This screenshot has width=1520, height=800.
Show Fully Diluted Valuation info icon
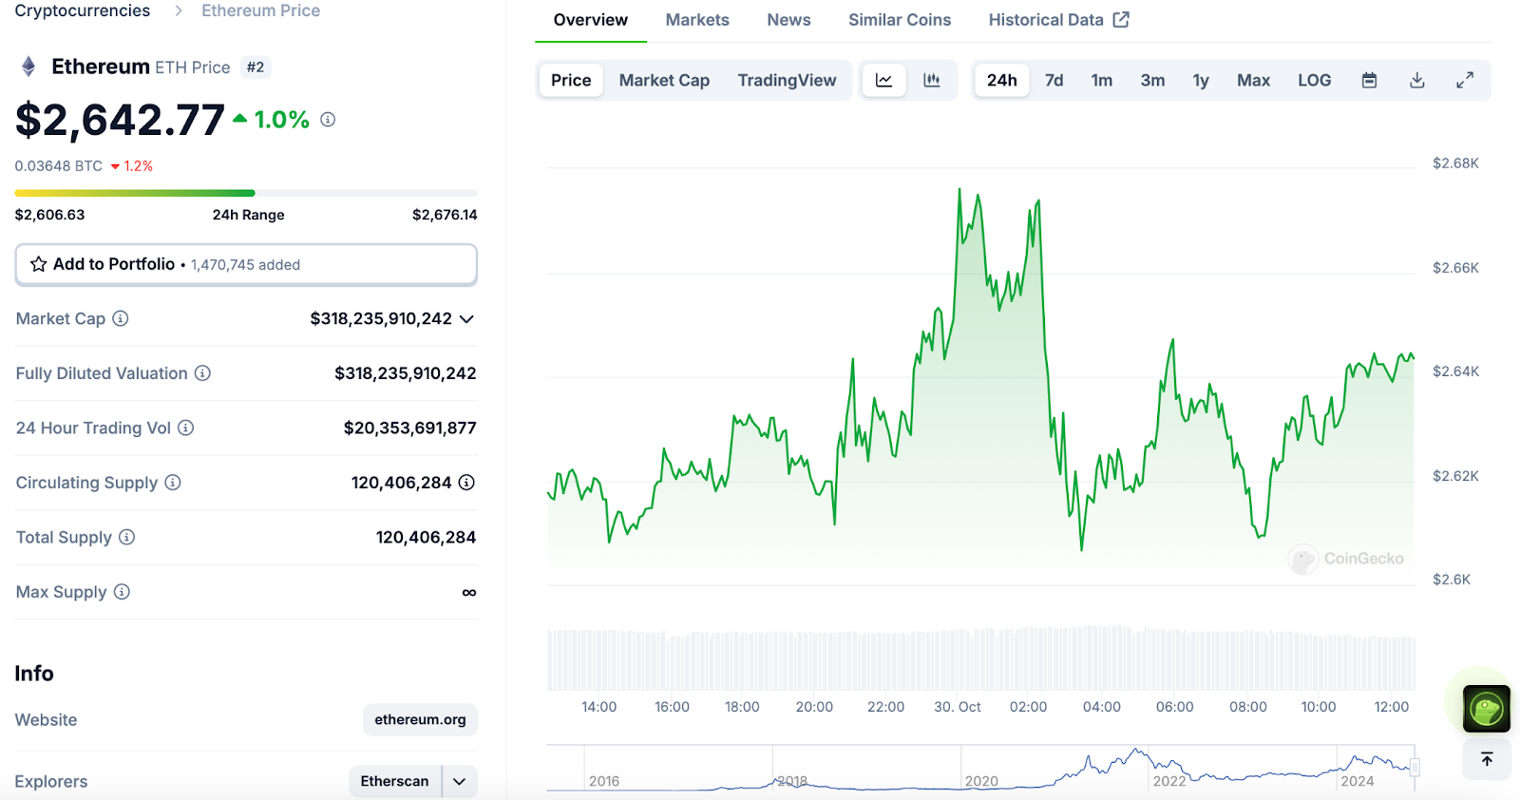click(202, 373)
